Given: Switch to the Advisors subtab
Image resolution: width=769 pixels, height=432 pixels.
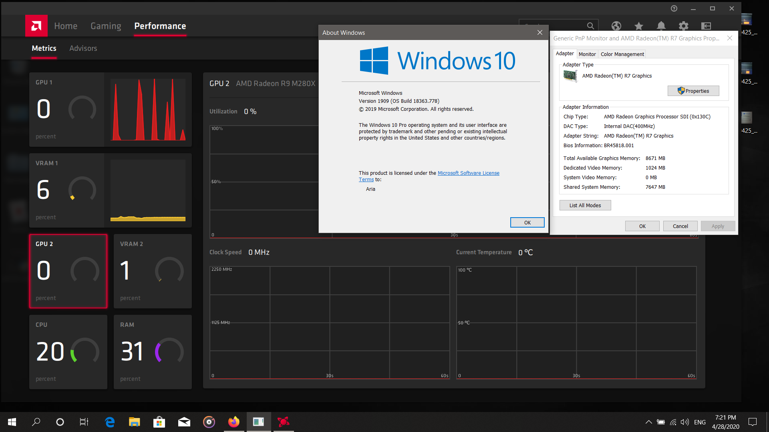Looking at the screenshot, I should [x=83, y=48].
